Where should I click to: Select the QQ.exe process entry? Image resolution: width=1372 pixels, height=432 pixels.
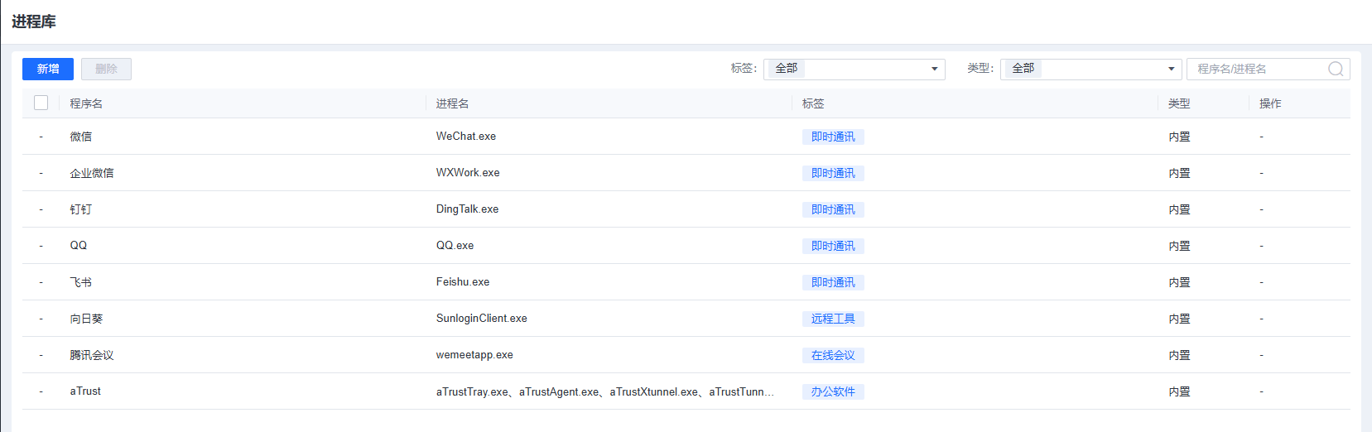(455, 246)
